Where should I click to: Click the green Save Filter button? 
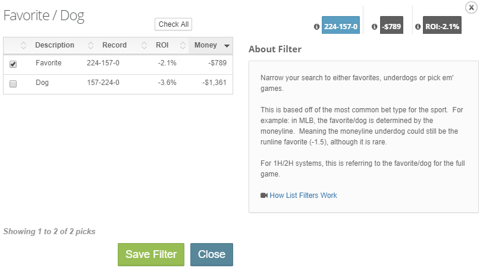click(x=151, y=254)
